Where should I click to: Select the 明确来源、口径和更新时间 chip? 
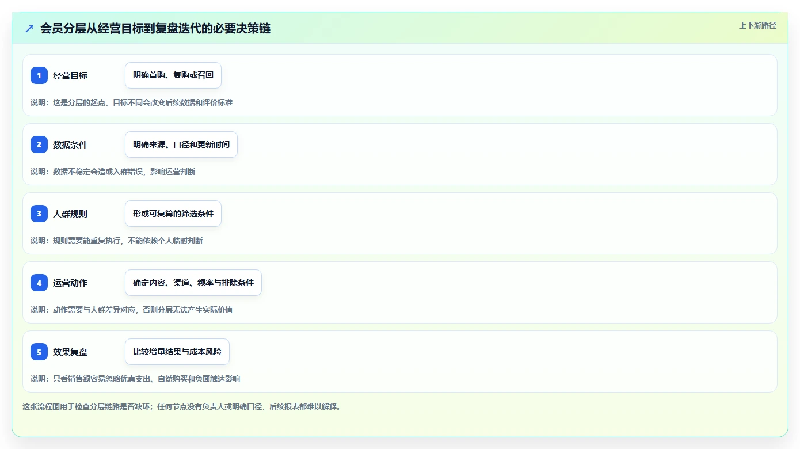click(x=181, y=144)
